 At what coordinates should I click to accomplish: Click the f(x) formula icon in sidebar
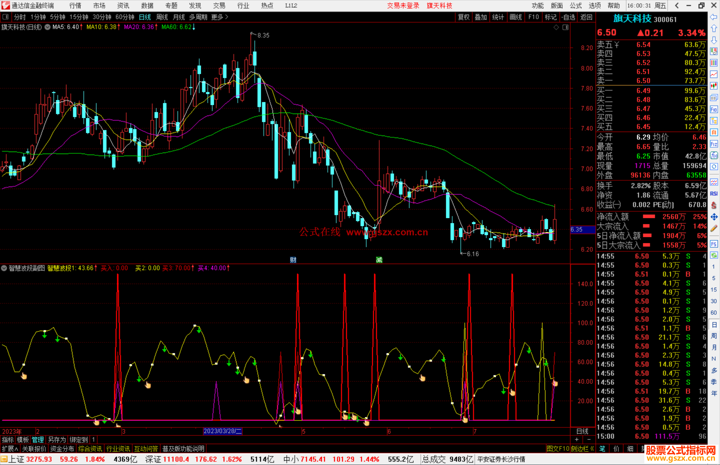(x=714, y=155)
